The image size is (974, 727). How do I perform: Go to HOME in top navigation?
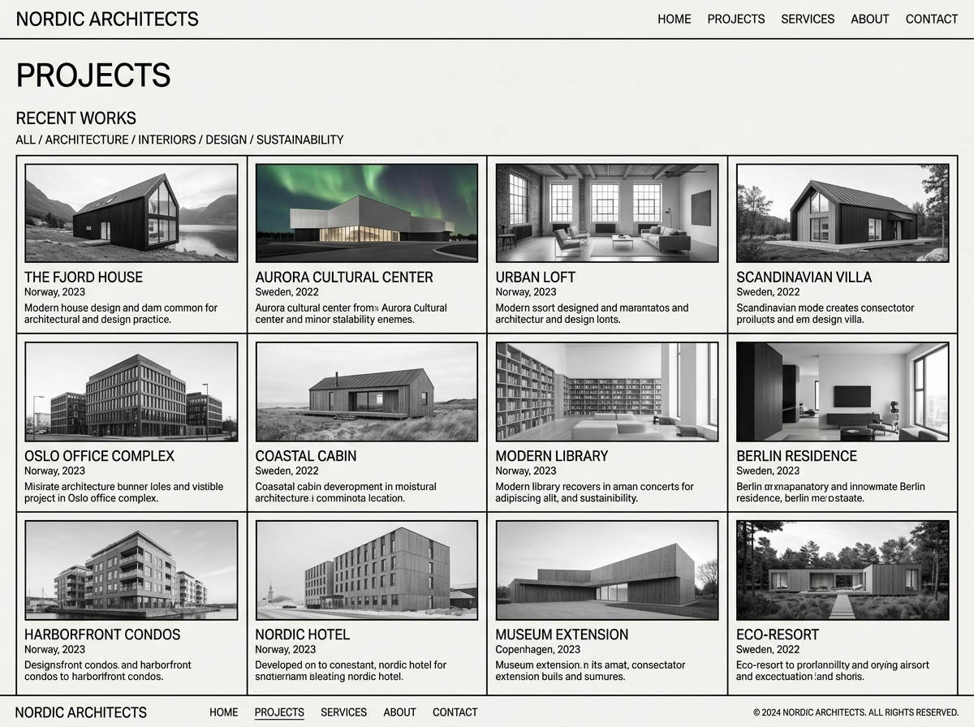[674, 19]
